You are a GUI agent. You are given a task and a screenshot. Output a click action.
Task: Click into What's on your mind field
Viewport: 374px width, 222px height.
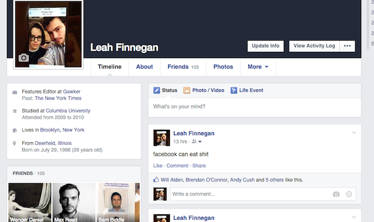[x=255, y=107]
